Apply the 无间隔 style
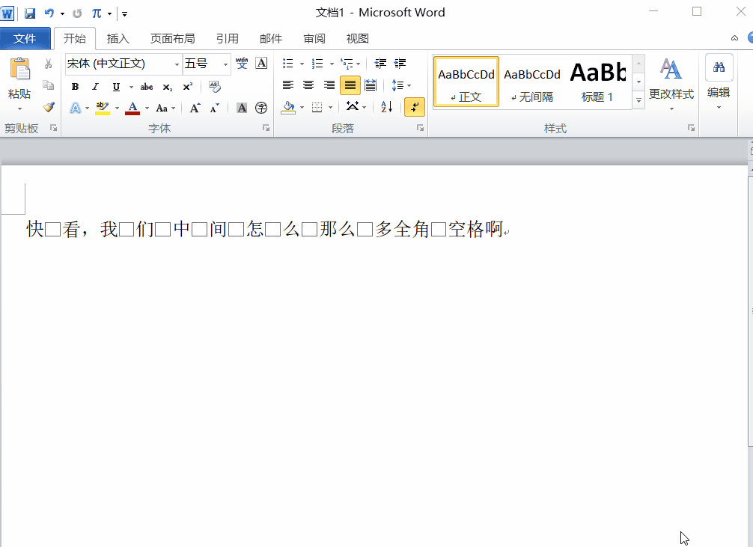Screen dimensions: 753x547 532,82
